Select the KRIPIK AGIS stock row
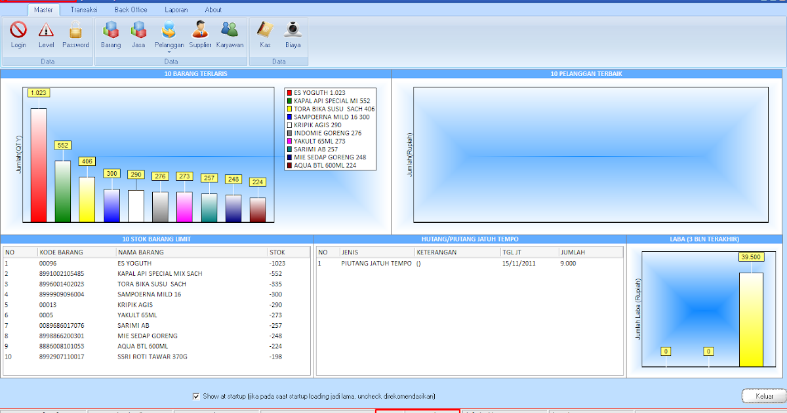The height and width of the screenshot is (413, 787). [156, 305]
